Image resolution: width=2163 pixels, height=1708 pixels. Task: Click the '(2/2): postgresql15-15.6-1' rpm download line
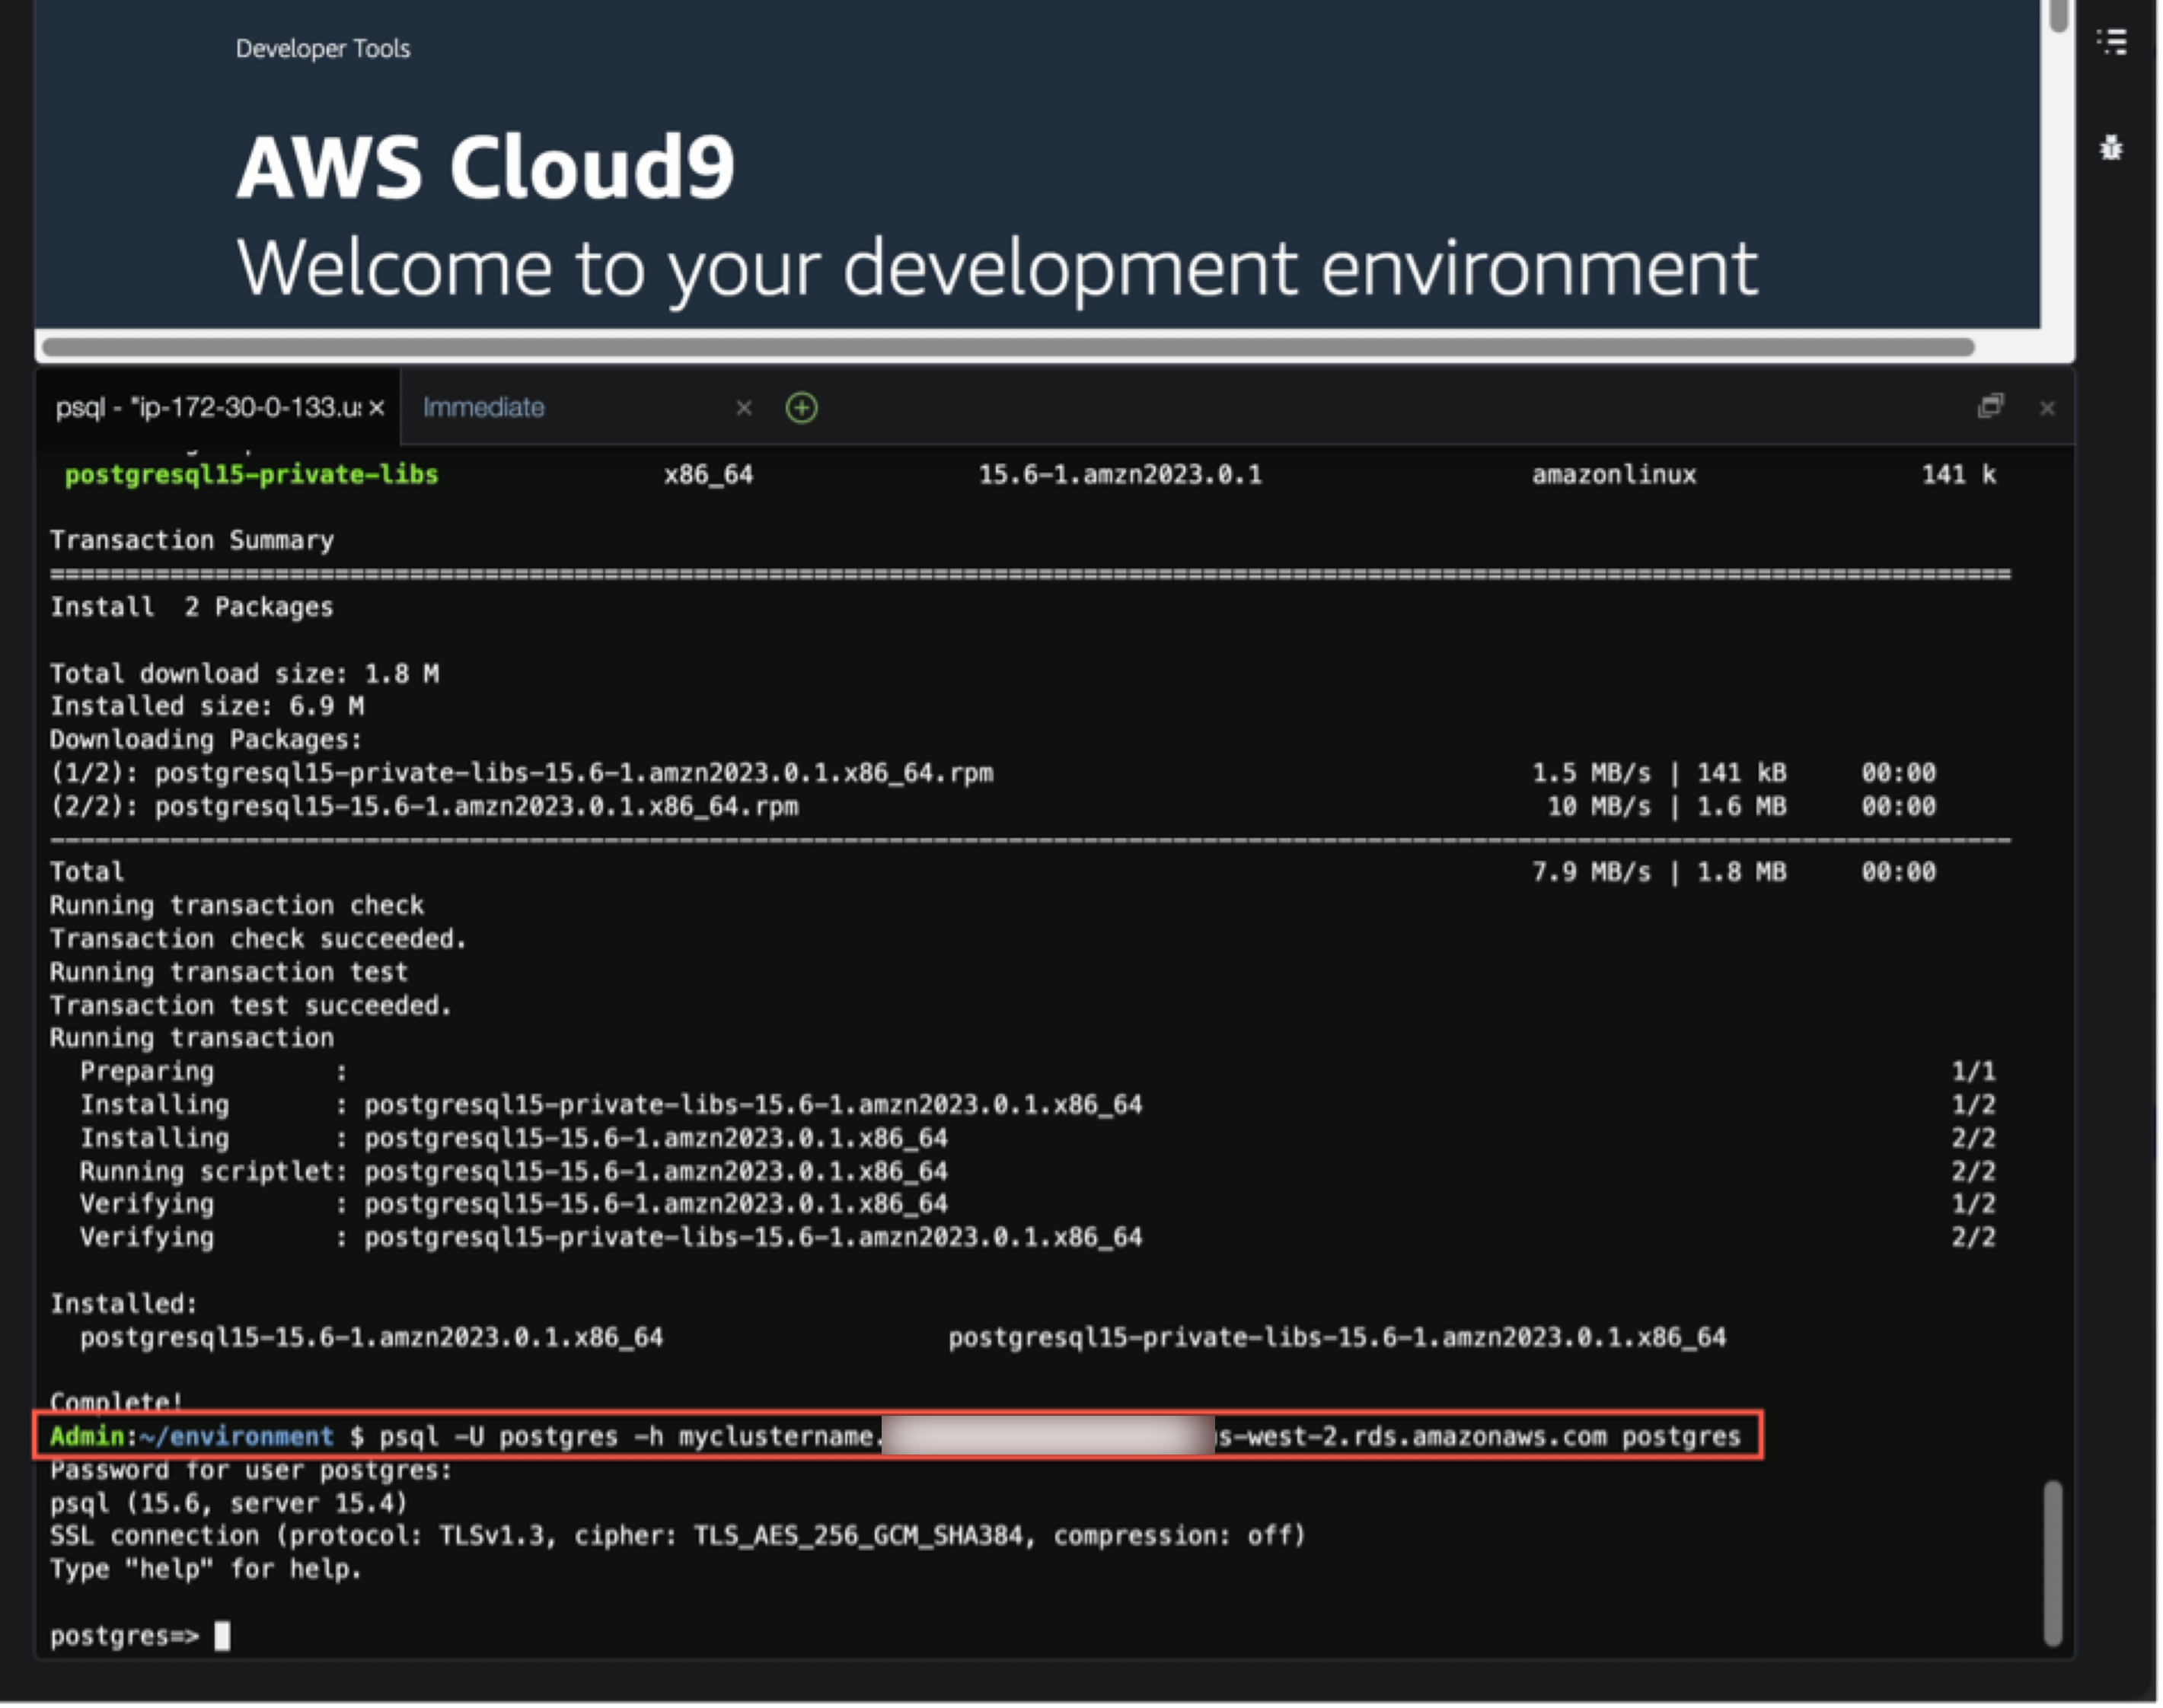992,806
